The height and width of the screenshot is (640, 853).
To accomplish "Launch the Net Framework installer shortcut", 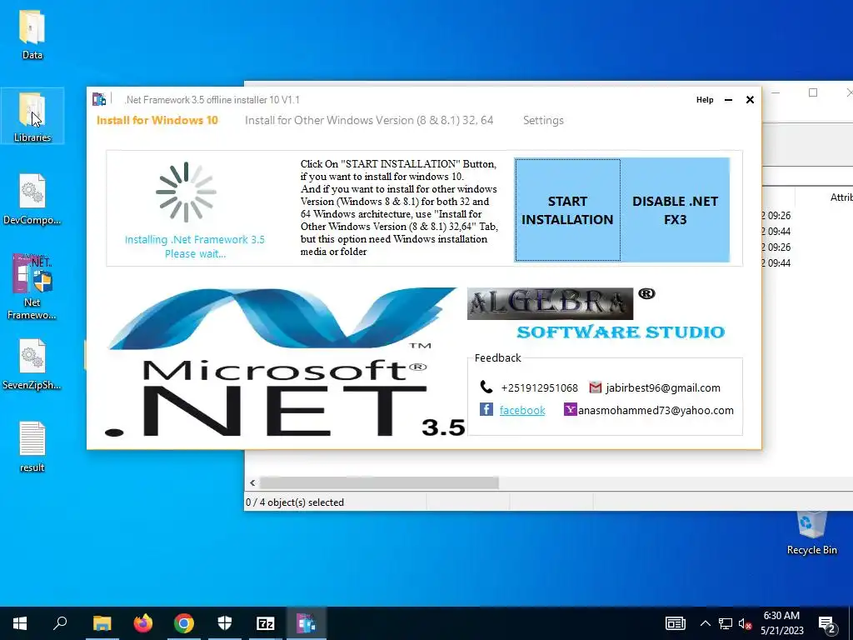I will (32, 287).
